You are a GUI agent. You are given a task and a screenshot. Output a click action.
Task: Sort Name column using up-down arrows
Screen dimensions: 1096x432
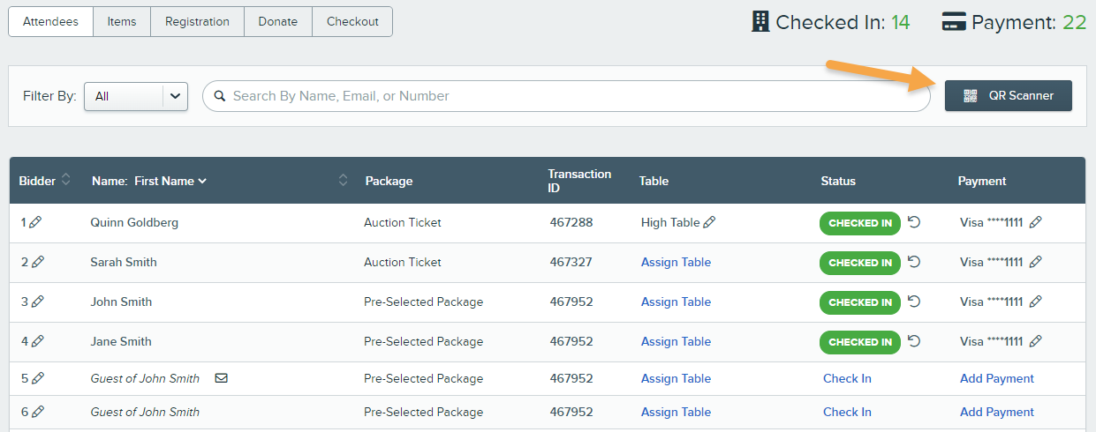[344, 181]
